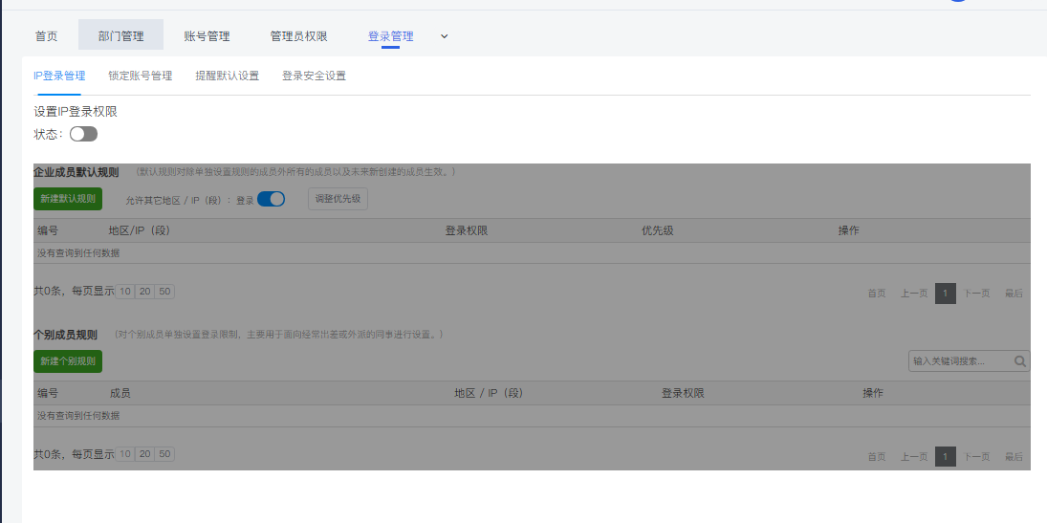1047x523 pixels.
Task: Click 上一页 in default rules pagination
Action: point(914,294)
